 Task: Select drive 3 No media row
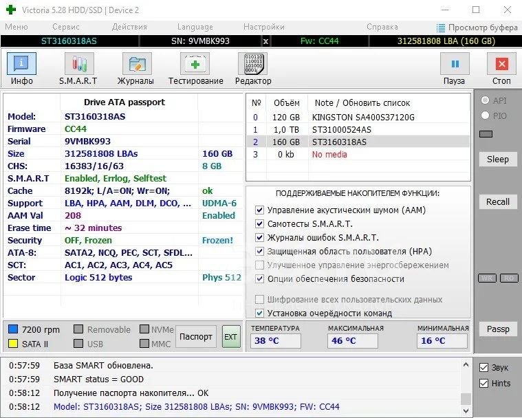358,154
